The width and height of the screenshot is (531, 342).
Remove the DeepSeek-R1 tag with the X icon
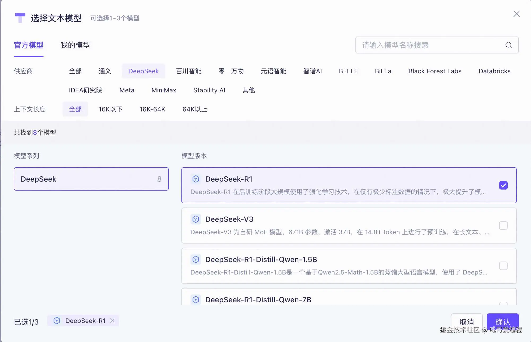112,321
